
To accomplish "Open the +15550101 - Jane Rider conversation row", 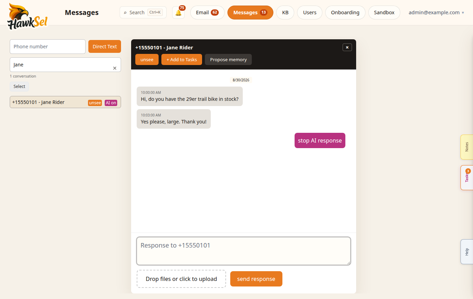I will click(x=65, y=102).
